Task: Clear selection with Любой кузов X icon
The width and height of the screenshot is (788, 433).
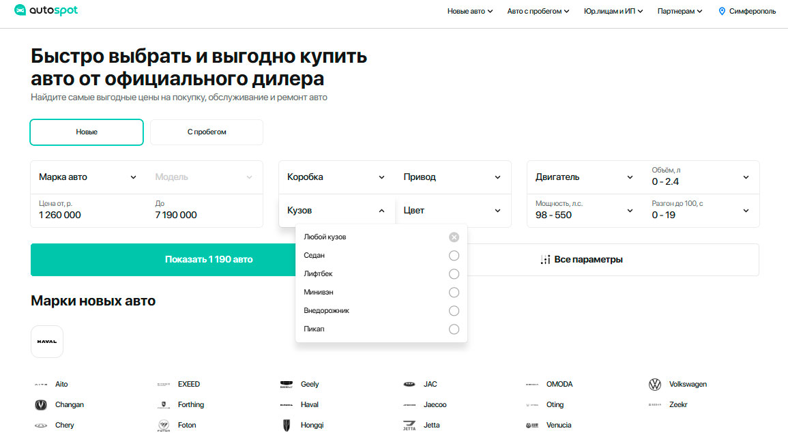Action: 454,237
